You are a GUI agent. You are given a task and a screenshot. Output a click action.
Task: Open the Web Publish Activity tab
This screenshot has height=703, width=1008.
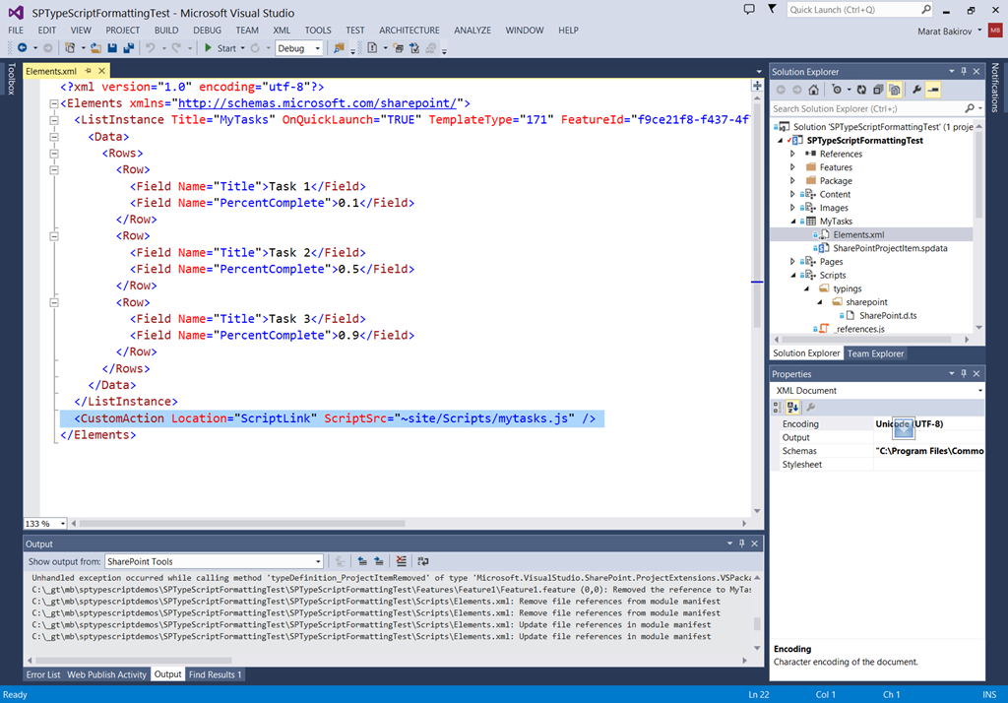(106, 674)
